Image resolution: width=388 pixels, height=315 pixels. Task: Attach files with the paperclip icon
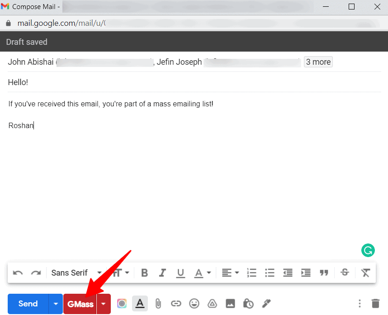click(158, 304)
